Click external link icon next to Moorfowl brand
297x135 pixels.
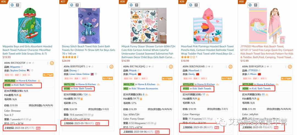[200, 71]
